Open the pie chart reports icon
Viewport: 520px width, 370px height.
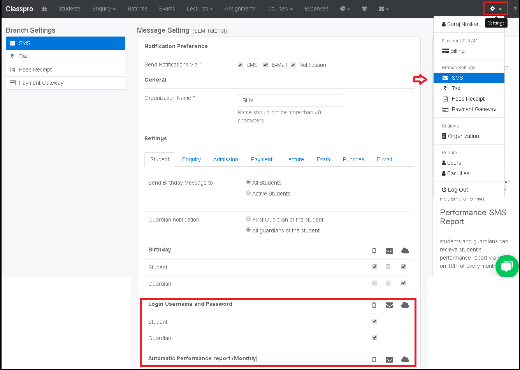click(343, 9)
